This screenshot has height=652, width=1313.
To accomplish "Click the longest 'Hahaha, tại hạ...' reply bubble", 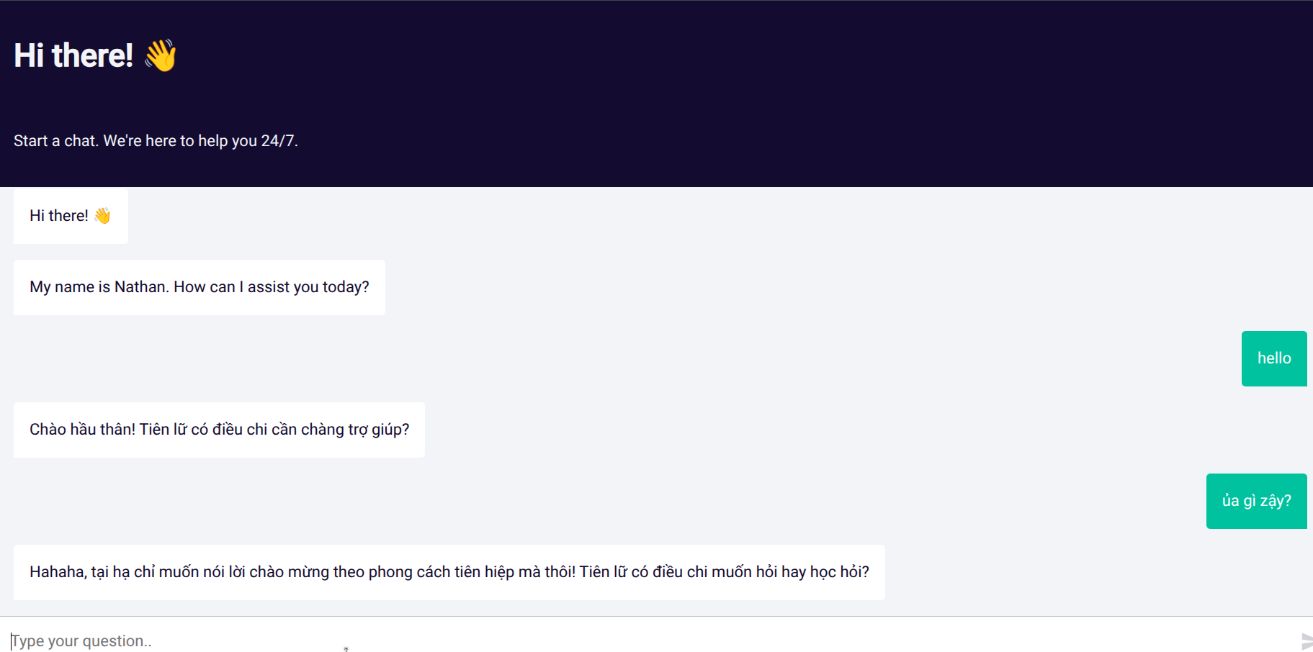I will coord(449,572).
